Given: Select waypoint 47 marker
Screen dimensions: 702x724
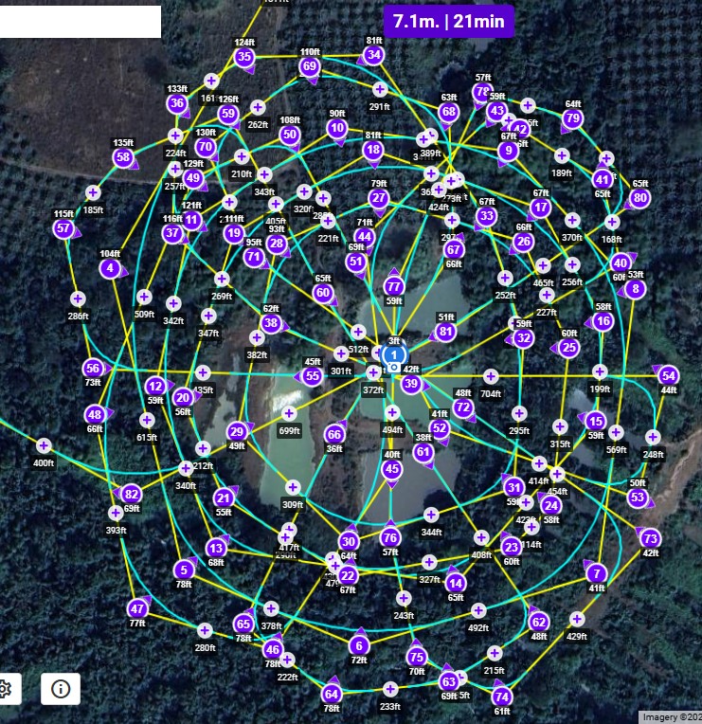Looking at the screenshot, I should point(137,609).
